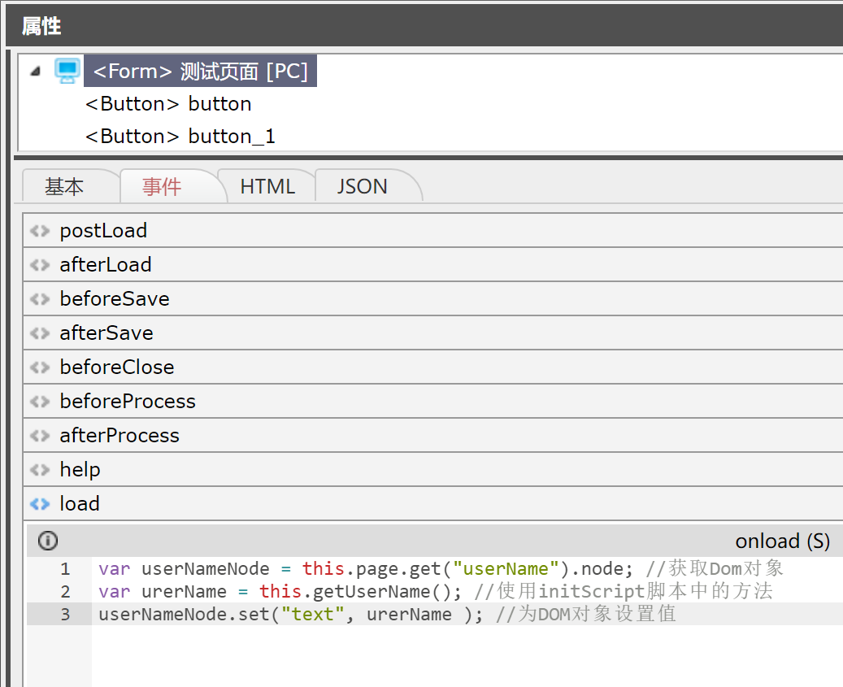This screenshot has width=843, height=687.
Task: Click the code icon beside afterLoad
Action: click(39, 265)
